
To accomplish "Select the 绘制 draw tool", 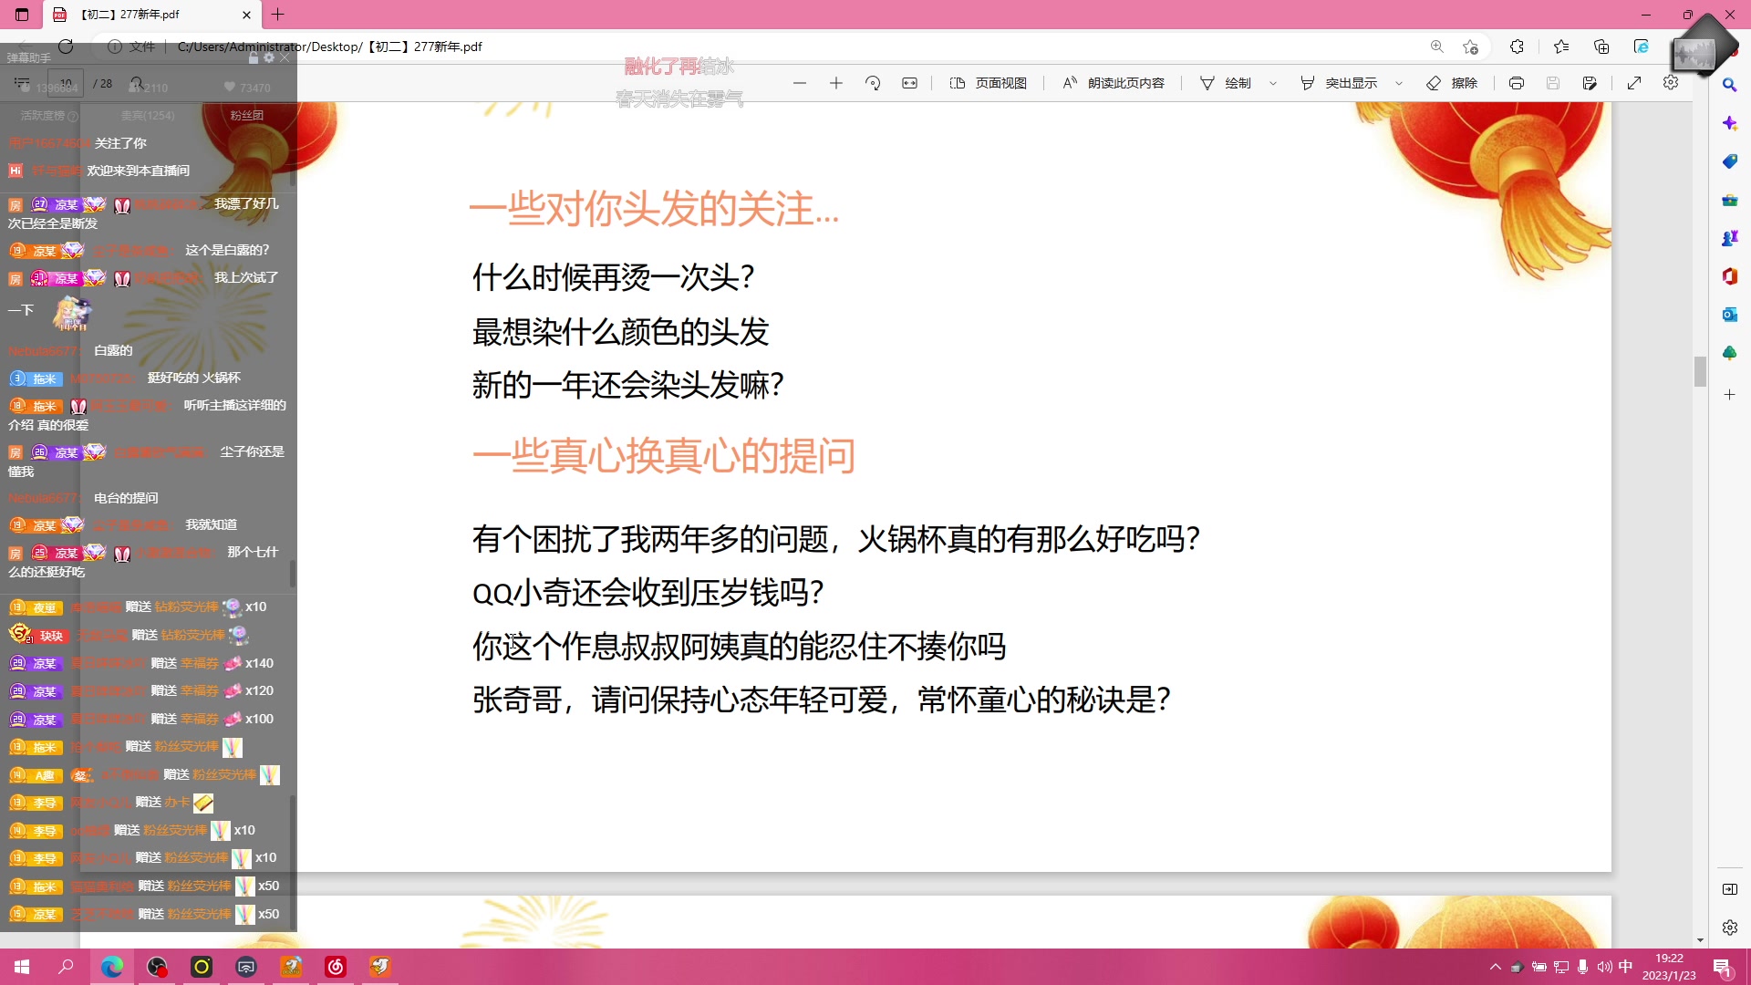I will [x=1225, y=83].
